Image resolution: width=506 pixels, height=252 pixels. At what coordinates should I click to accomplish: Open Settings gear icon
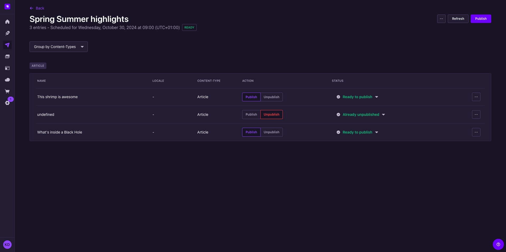coord(7,103)
